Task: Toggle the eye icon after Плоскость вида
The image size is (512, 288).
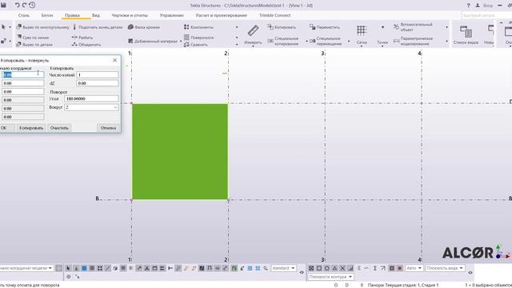Action: [x=470, y=272]
